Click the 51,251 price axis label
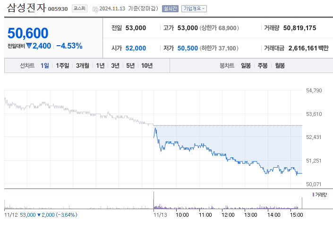 [314, 161]
